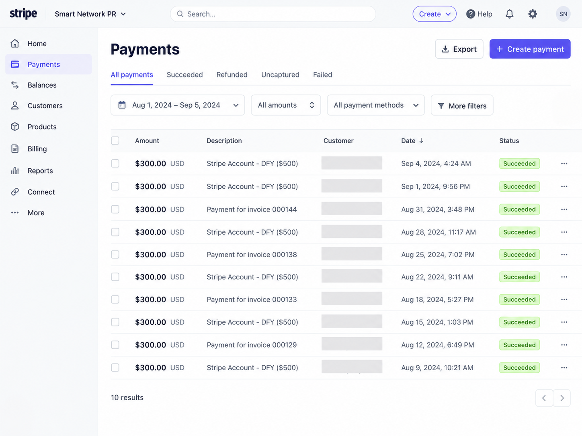Switch to the Succeeded tab
The width and height of the screenshot is (582, 436).
point(185,75)
